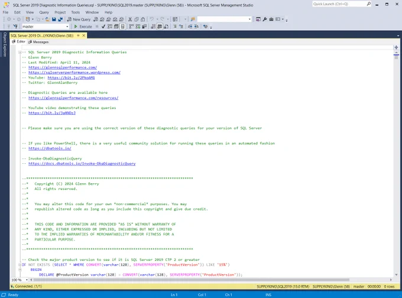The height and width of the screenshot is (298, 402).
Task: Click the split editor plus icon
Action: 396,47
